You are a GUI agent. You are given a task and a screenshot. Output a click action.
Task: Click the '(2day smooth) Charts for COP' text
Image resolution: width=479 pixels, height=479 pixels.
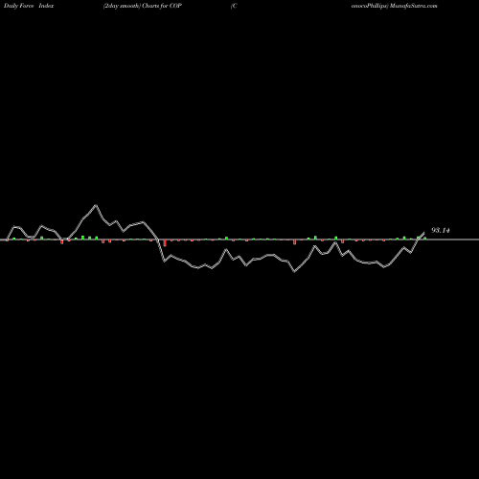143,6
